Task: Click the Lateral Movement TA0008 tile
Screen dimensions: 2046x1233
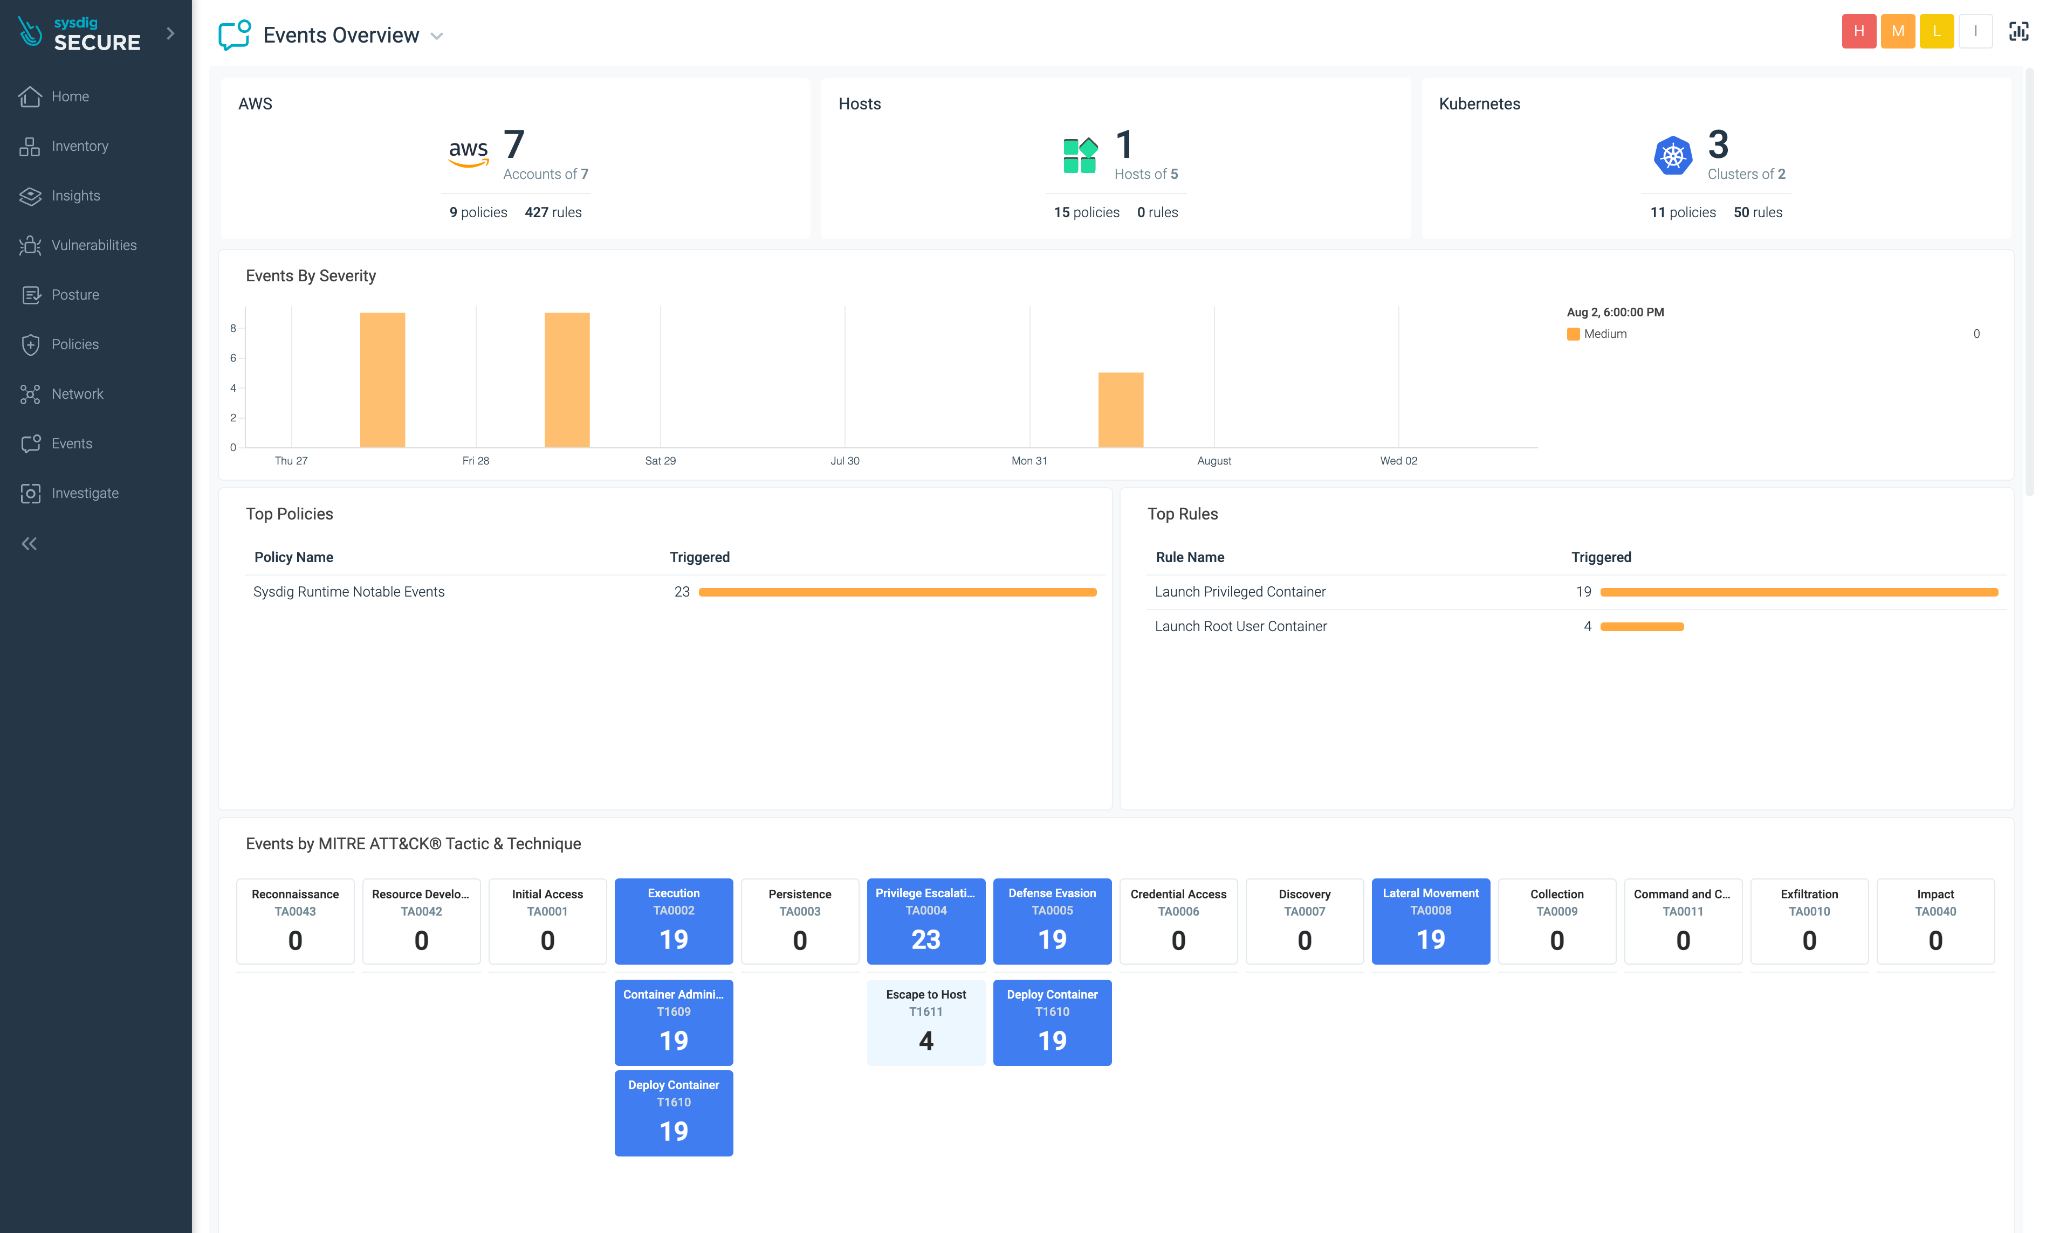Action: point(1431,920)
